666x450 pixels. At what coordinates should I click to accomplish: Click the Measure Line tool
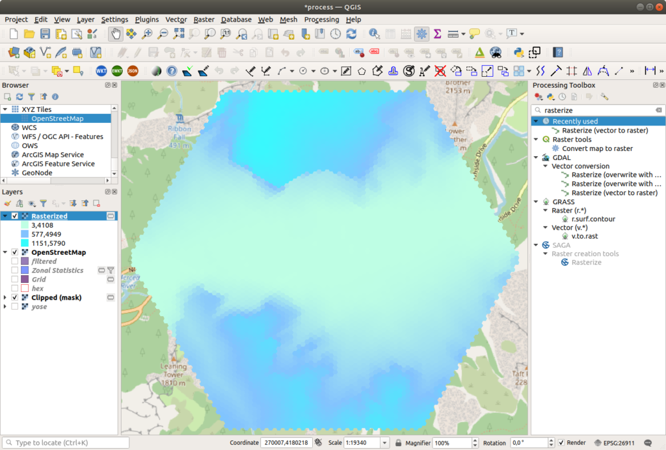point(453,33)
